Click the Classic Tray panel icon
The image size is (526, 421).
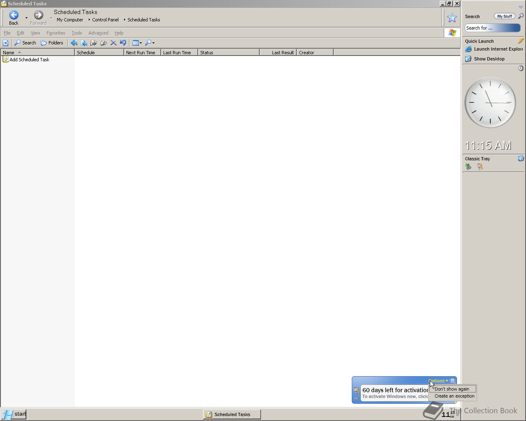(x=521, y=158)
